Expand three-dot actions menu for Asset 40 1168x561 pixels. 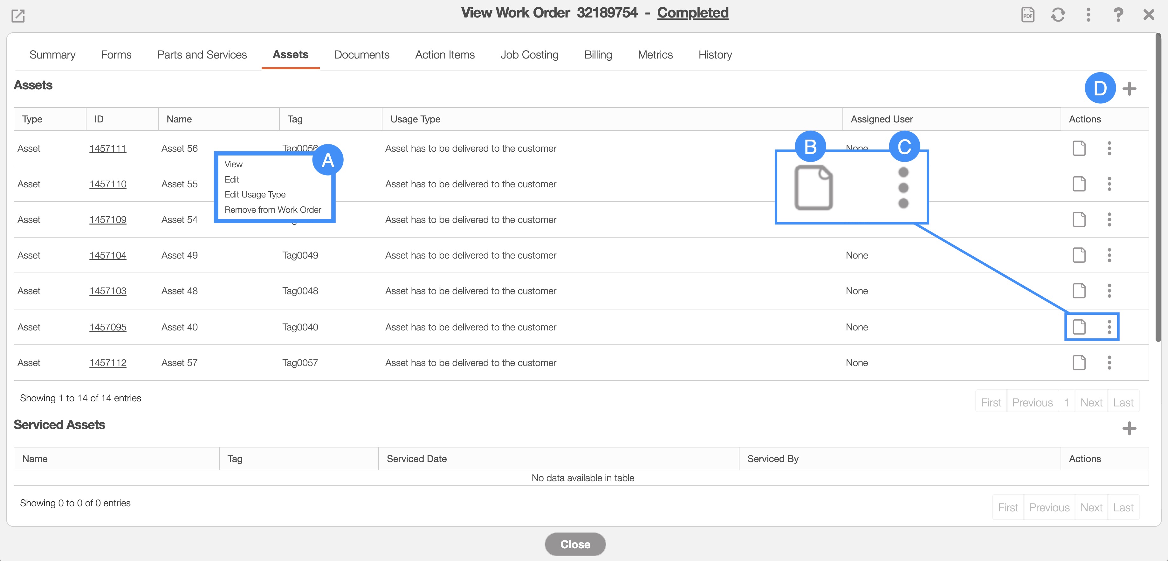[1109, 327]
